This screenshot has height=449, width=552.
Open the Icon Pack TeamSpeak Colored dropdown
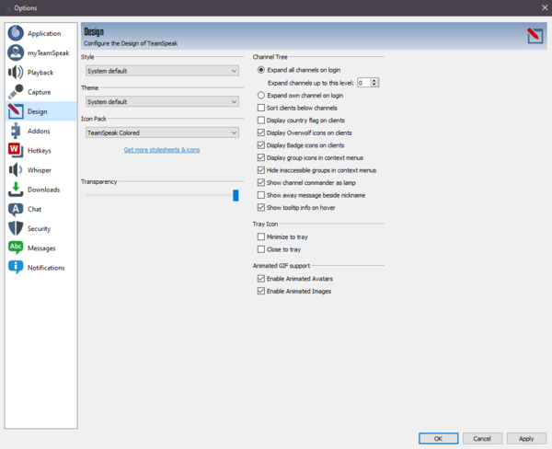pyautogui.click(x=162, y=132)
